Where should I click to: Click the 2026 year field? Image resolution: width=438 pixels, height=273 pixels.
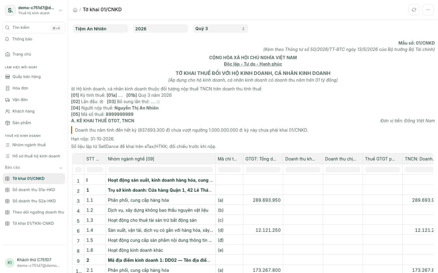tap(160, 29)
